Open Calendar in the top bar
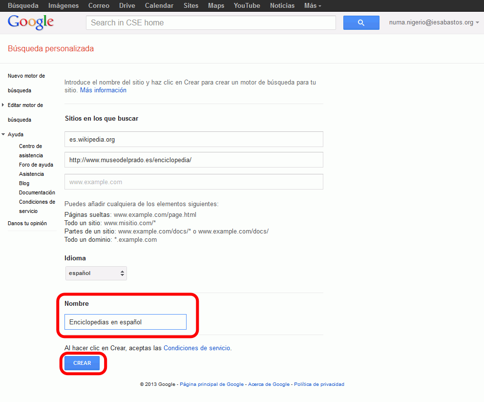The height and width of the screenshot is (402, 484). point(159,5)
